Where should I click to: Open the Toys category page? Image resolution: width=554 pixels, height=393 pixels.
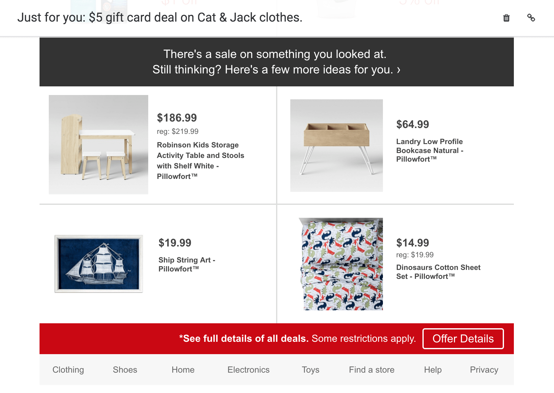tap(310, 370)
